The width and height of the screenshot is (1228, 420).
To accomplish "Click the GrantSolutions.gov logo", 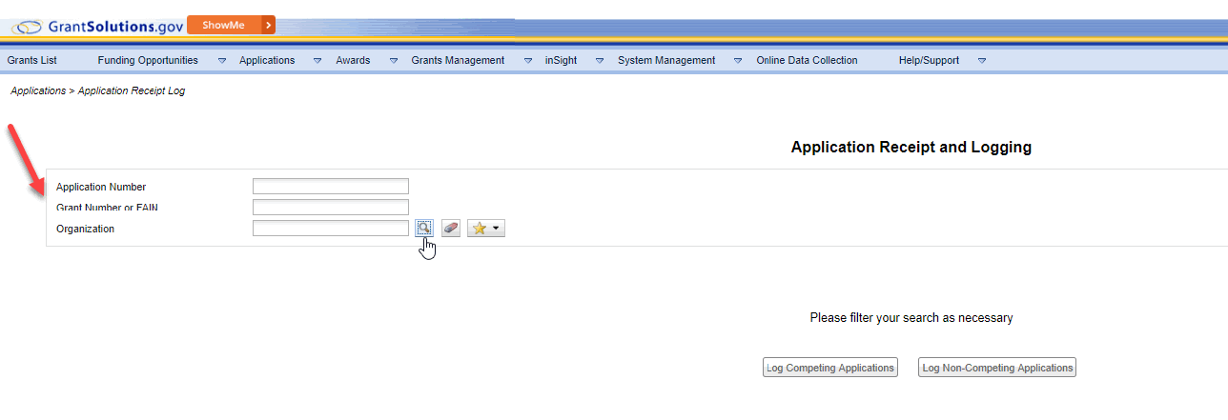I will pyautogui.click(x=97, y=26).
